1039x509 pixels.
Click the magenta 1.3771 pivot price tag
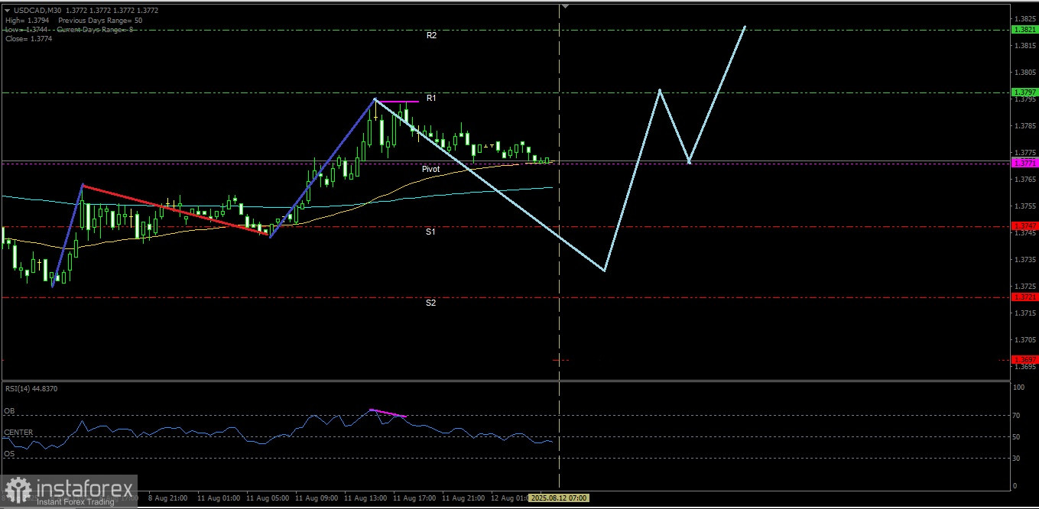1024,163
